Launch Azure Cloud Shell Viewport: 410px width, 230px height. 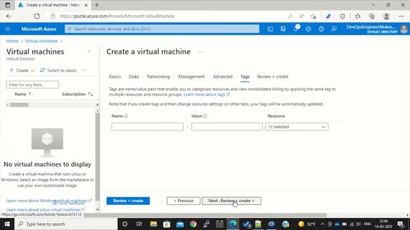270,29
